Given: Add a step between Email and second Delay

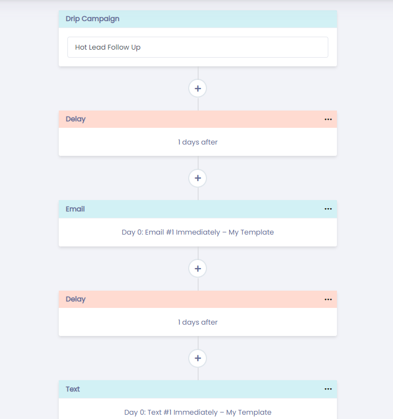Looking at the screenshot, I should click(198, 268).
